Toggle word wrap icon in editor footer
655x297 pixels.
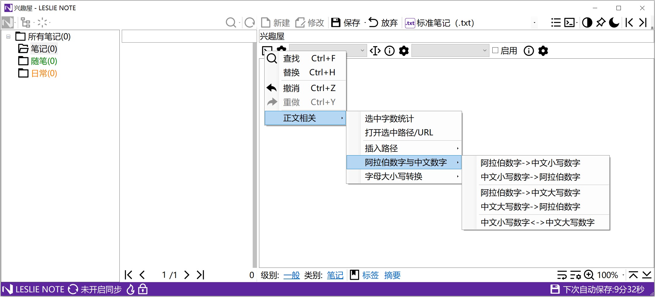tap(562, 275)
